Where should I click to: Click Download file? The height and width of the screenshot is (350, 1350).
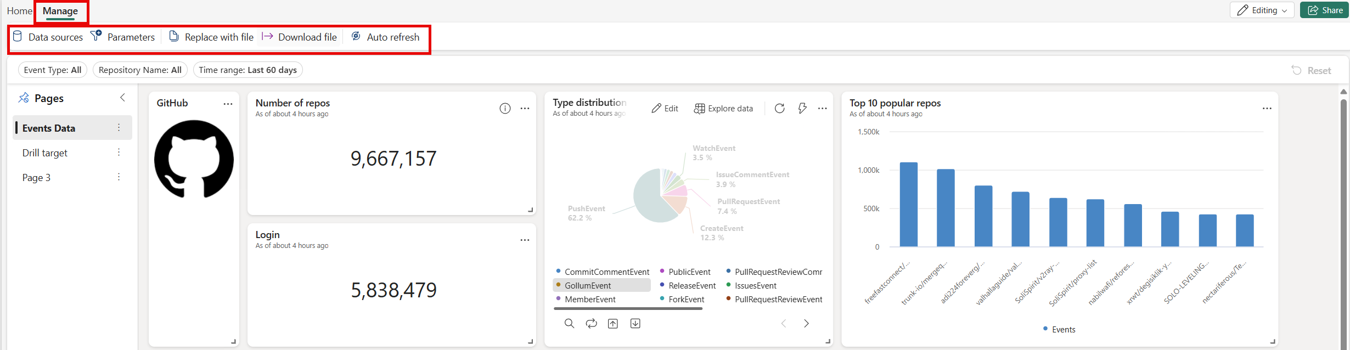point(300,37)
